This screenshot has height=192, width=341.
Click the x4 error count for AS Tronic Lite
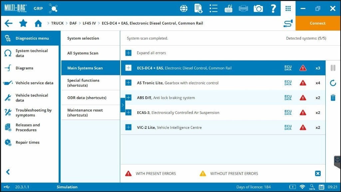(318, 83)
